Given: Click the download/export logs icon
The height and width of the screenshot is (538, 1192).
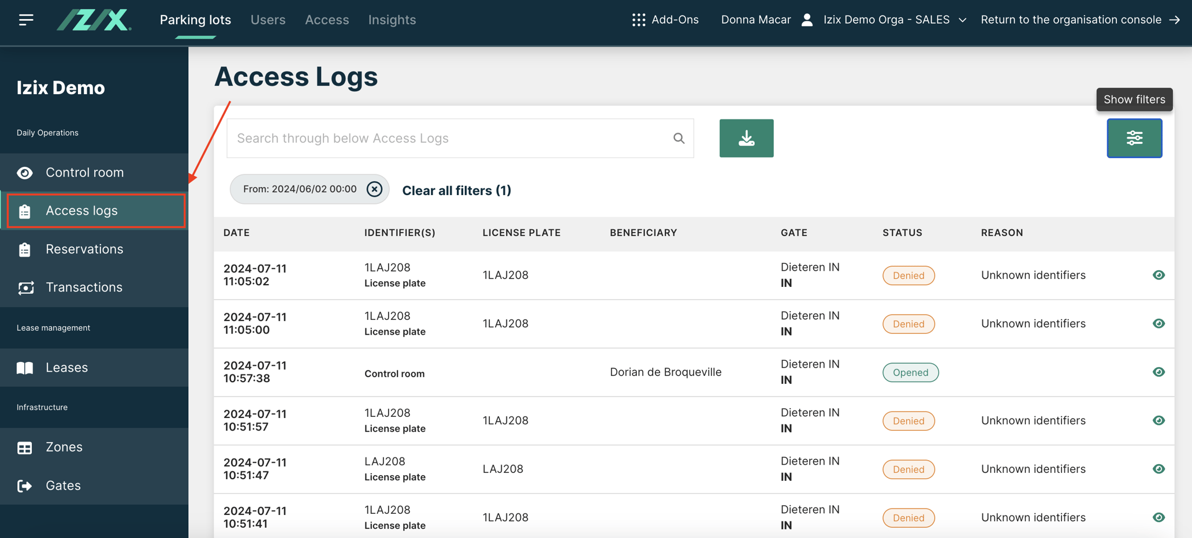Looking at the screenshot, I should tap(746, 138).
